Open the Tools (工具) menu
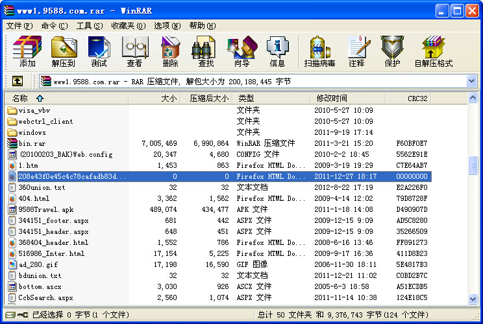Screen dimensions: 483x324 pyautogui.click(x=90, y=26)
